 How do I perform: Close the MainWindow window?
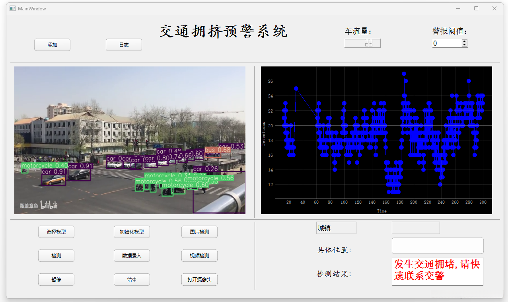click(x=494, y=8)
